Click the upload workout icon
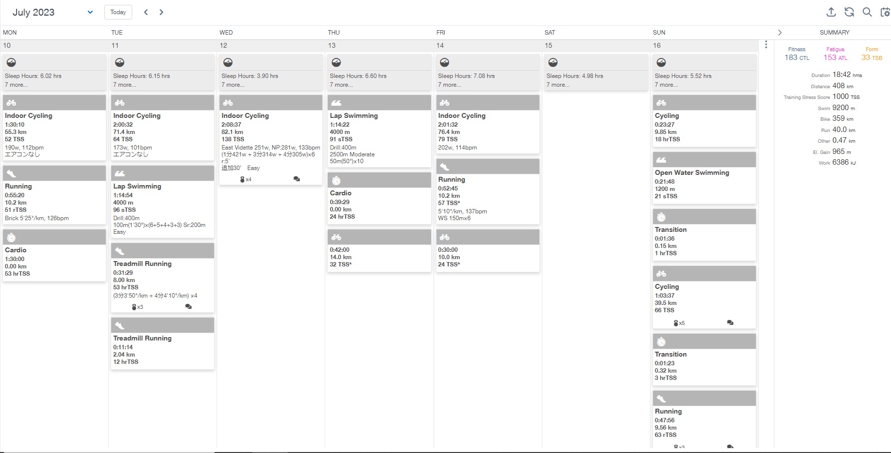 pyautogui.click(x=832, y=12)
